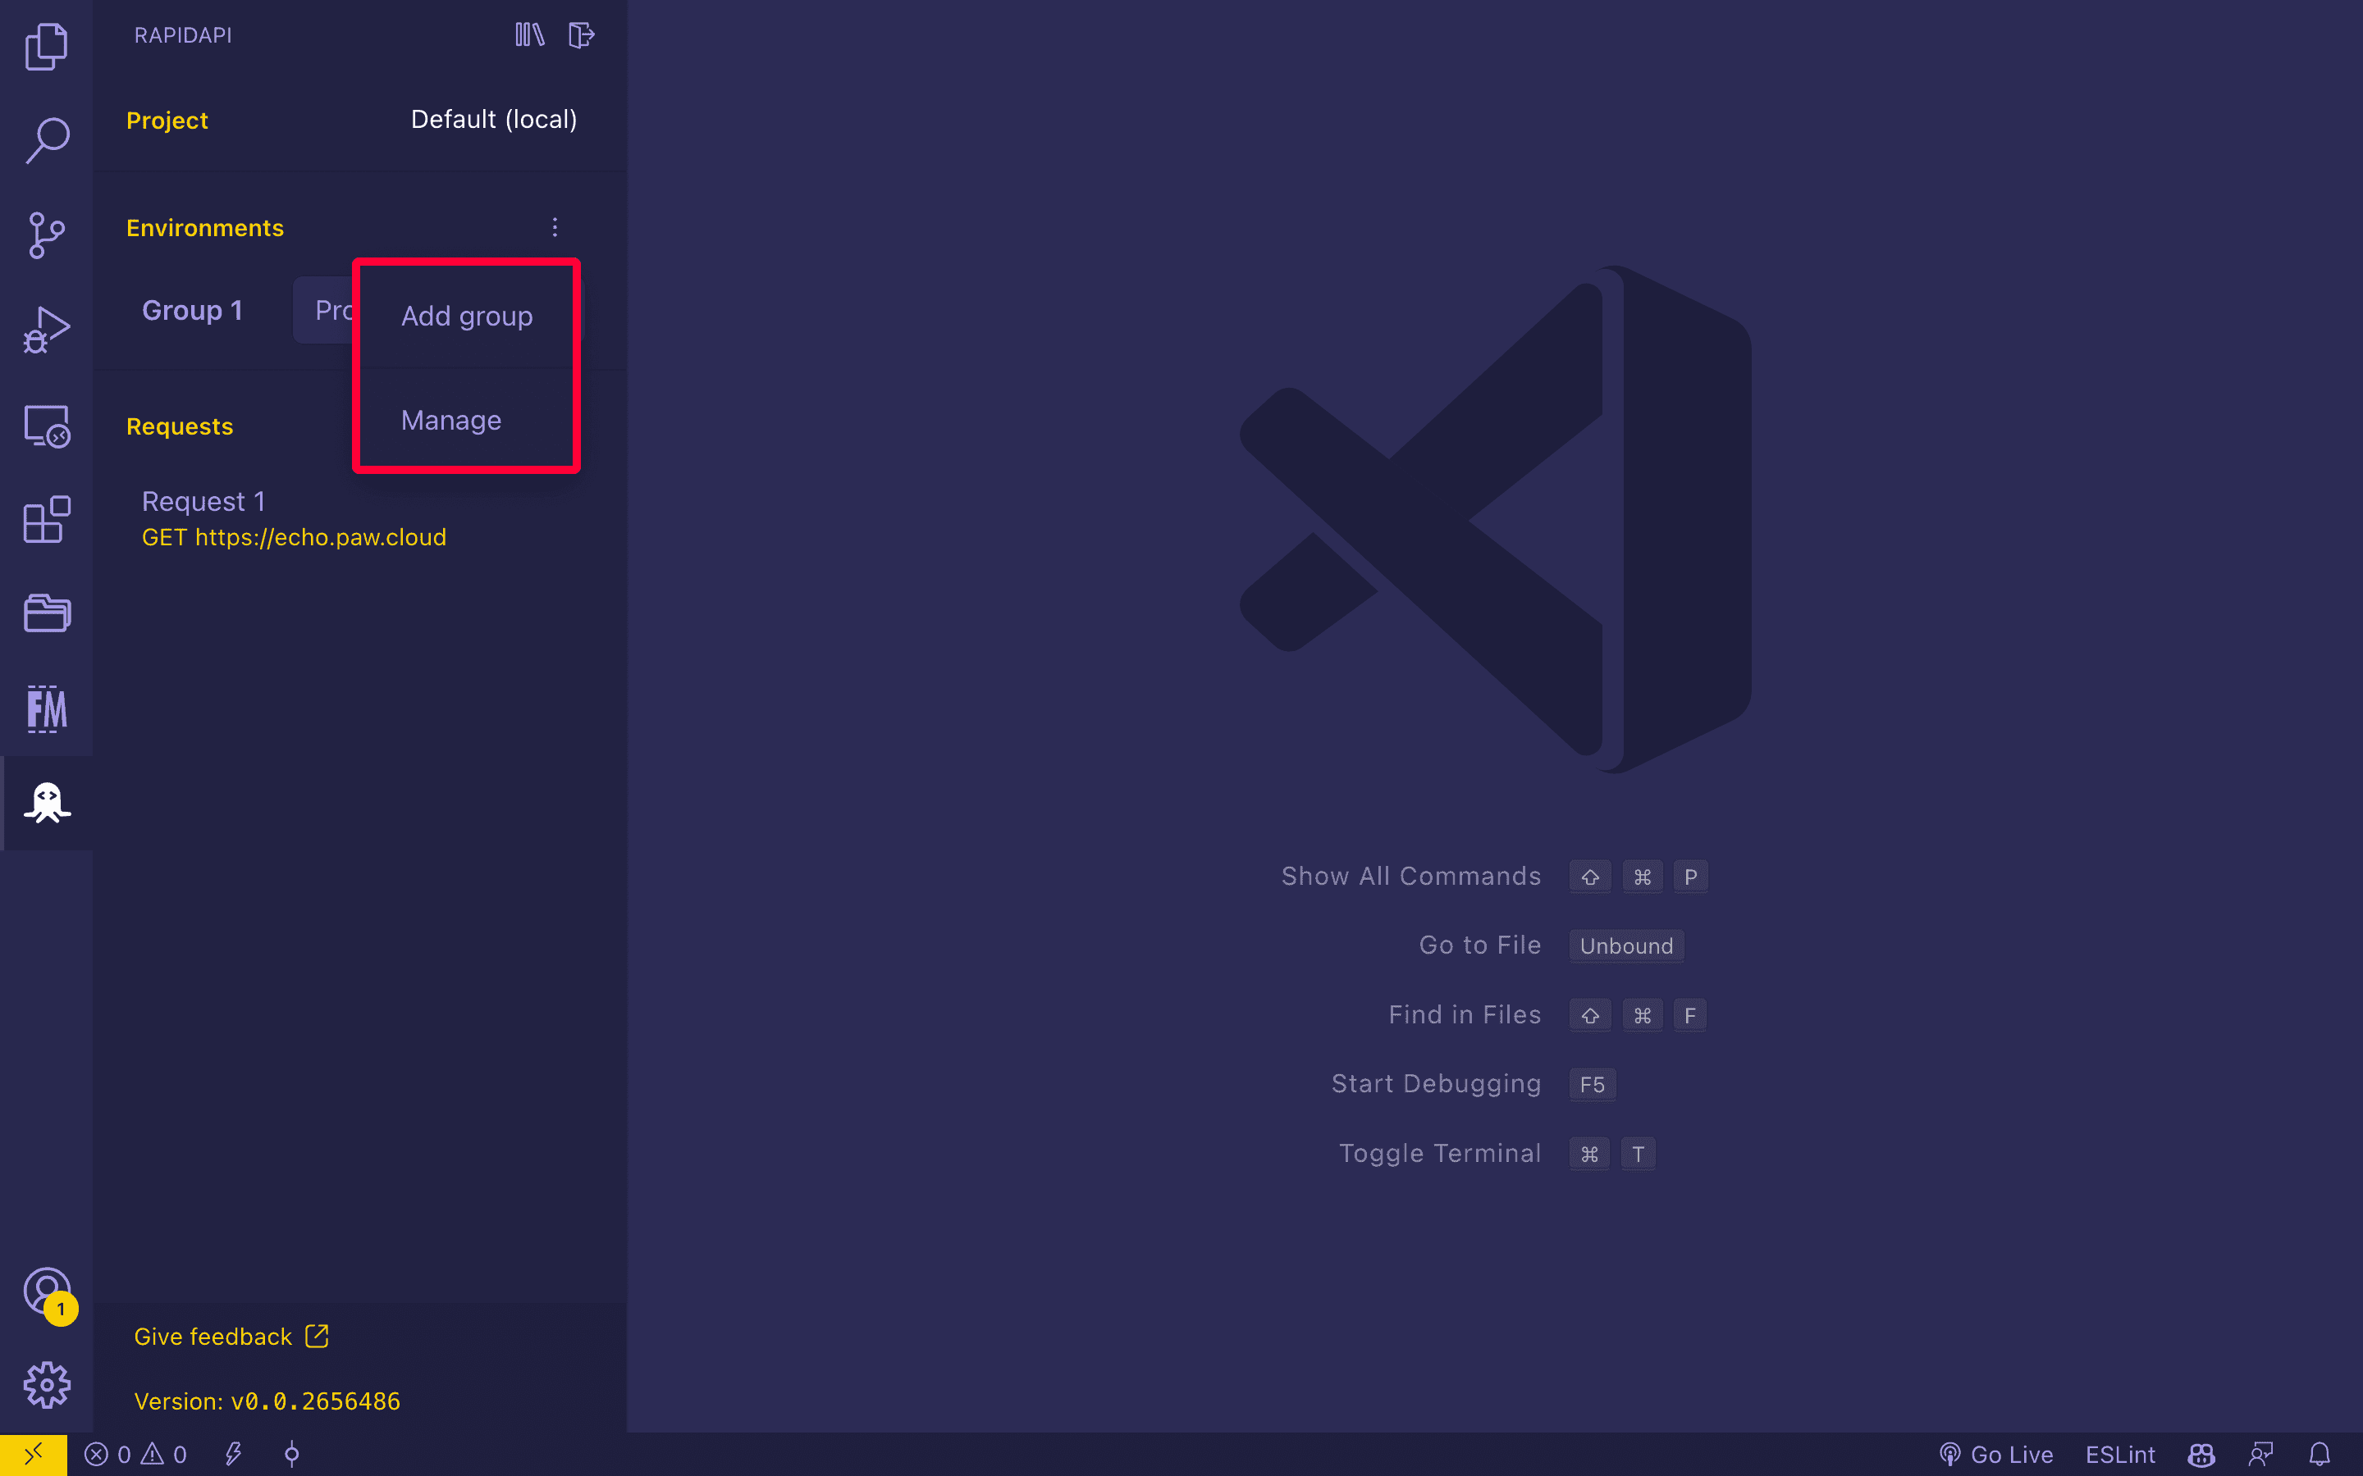2363x1476 pixels.
Task: Open the Folder/Files sidebar icon
Action: point(46,613)
